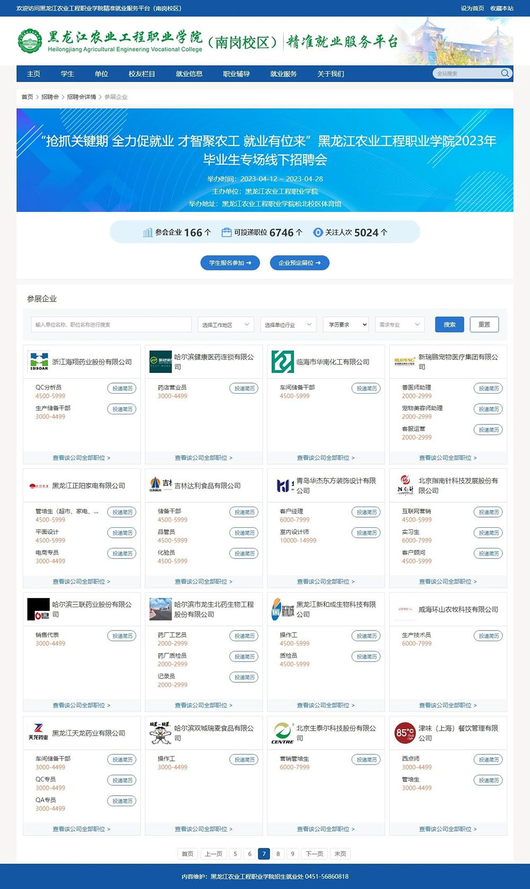Open 哈尔滨市龙生北药 company thumbnail
Viewport: 530px width, 889px height.
161,609
